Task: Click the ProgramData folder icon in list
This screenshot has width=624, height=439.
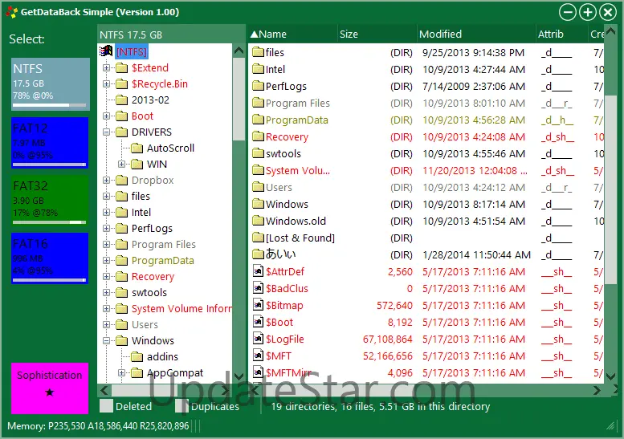Action: pyautogui.click(x=259, y=120)
